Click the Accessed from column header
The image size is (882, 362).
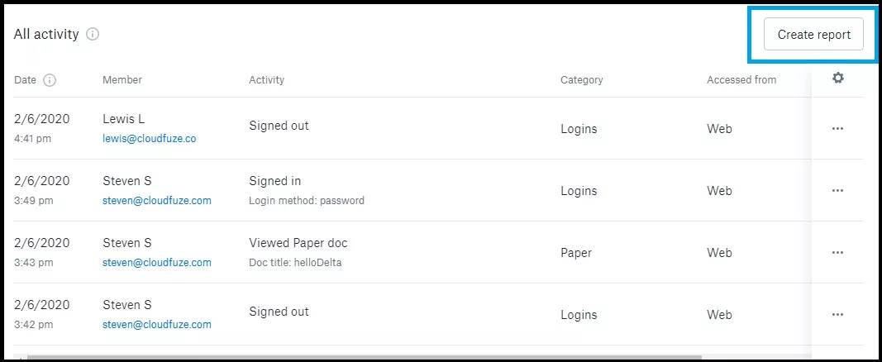coord(741,80)
